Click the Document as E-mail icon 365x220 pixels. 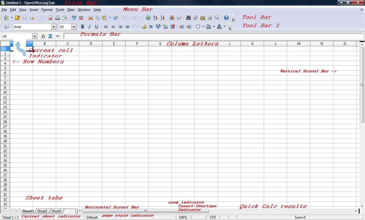click(32, 18)
